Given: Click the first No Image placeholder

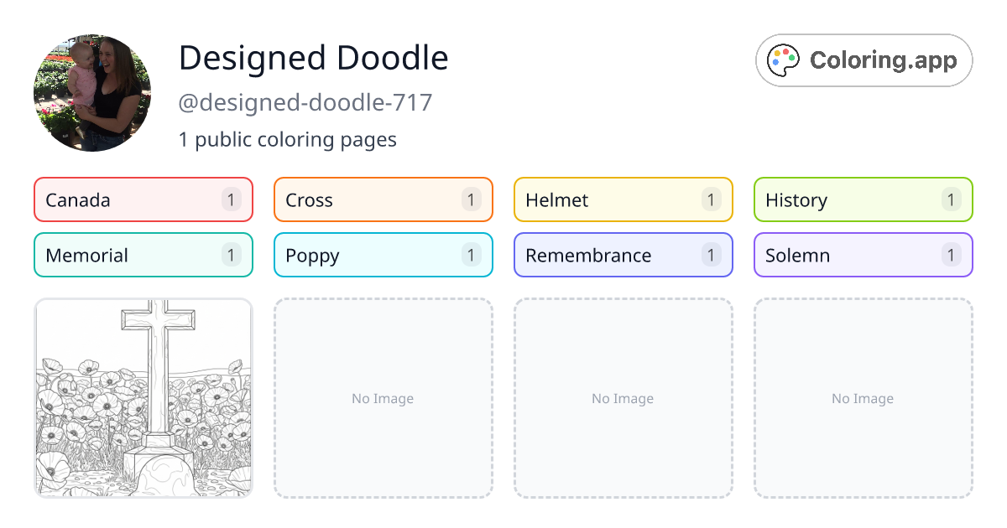Looking at the screenshot, I should [383, 398].
